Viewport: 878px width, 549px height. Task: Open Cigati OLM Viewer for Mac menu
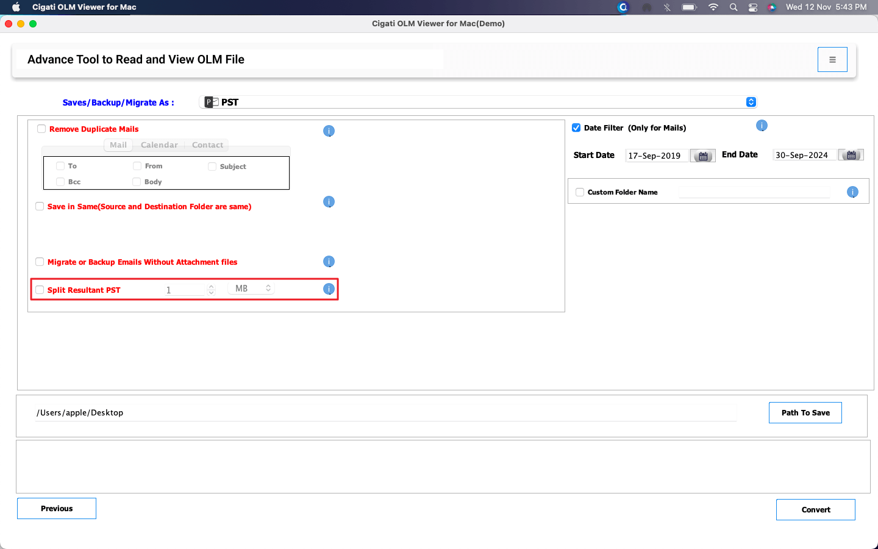tap(84, 7)
